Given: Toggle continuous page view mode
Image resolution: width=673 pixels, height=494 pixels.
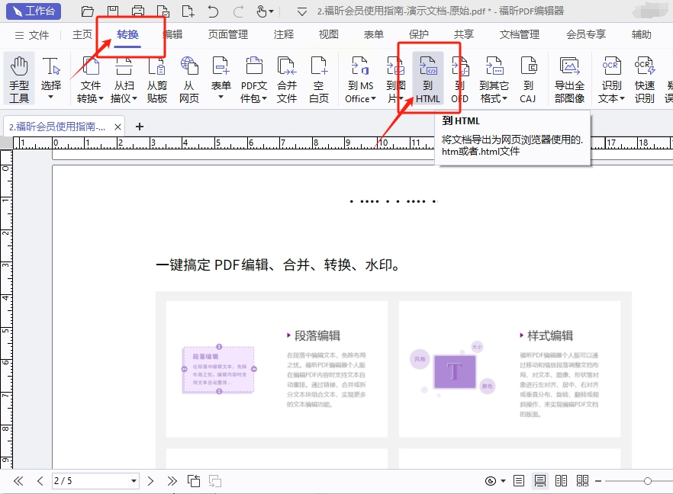Looking at the screenshot, I should click(540, 481).
